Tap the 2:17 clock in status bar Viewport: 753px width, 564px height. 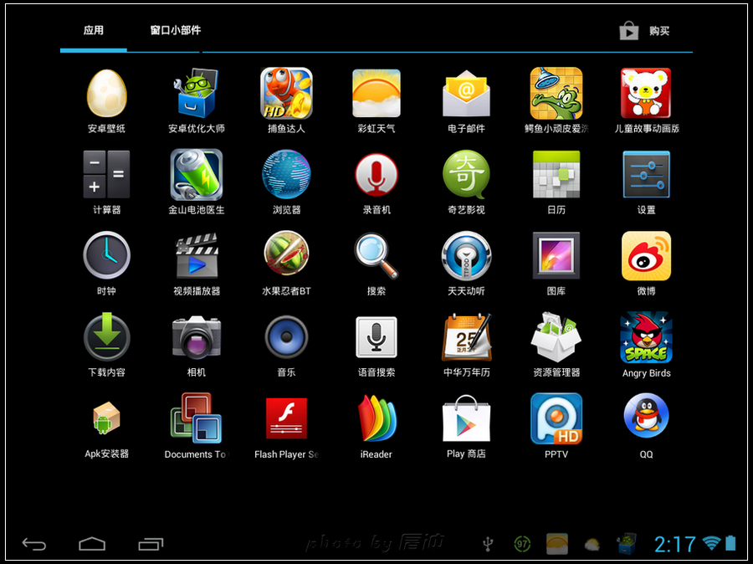pos(674,544)
